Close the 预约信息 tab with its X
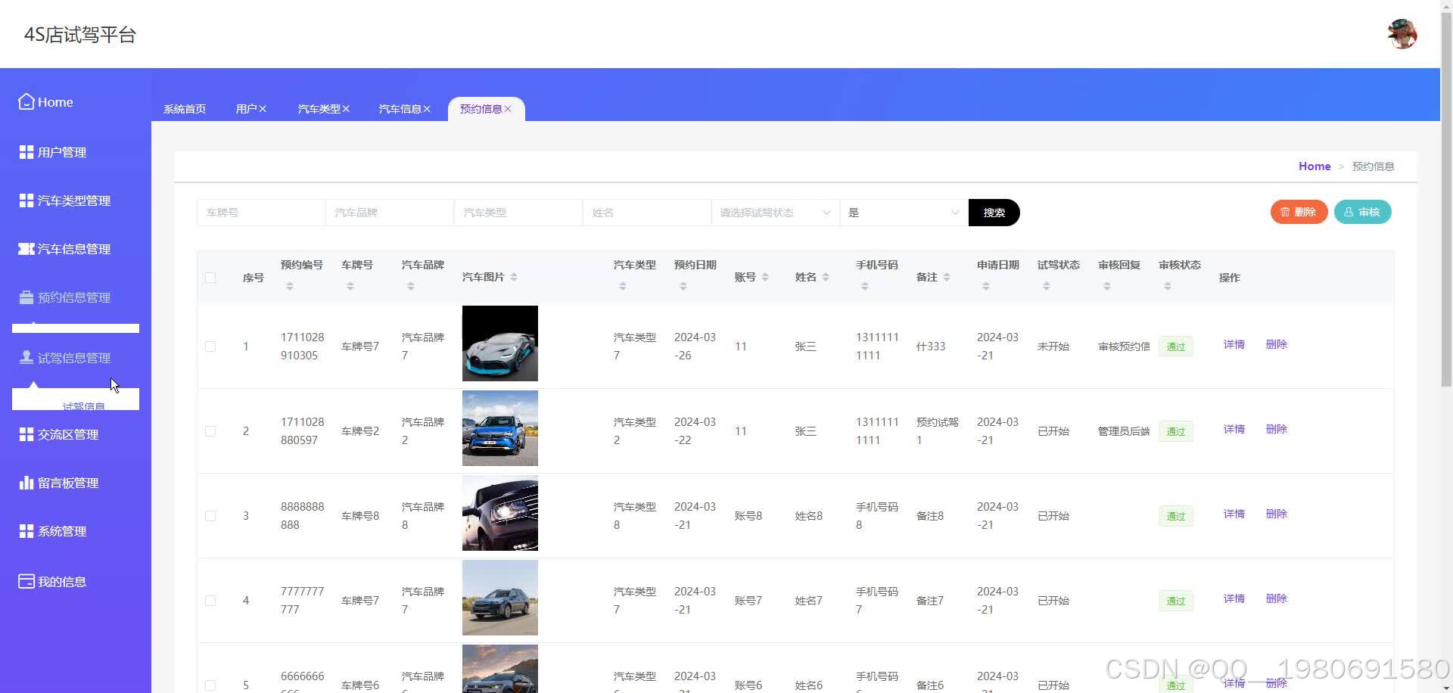Image resolution: width=1453 pixels, height=693 pixels. coord(508,109)
